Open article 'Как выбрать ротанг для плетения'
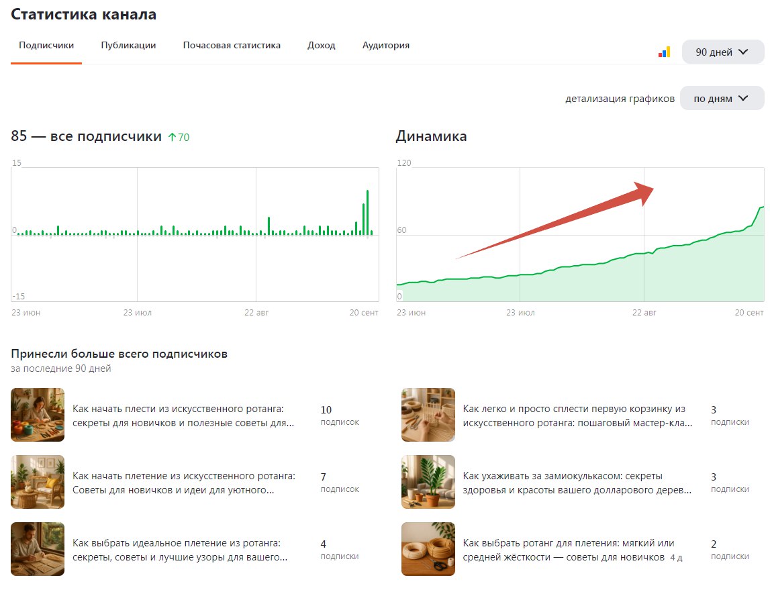770x592 pixels. (569, 550)
